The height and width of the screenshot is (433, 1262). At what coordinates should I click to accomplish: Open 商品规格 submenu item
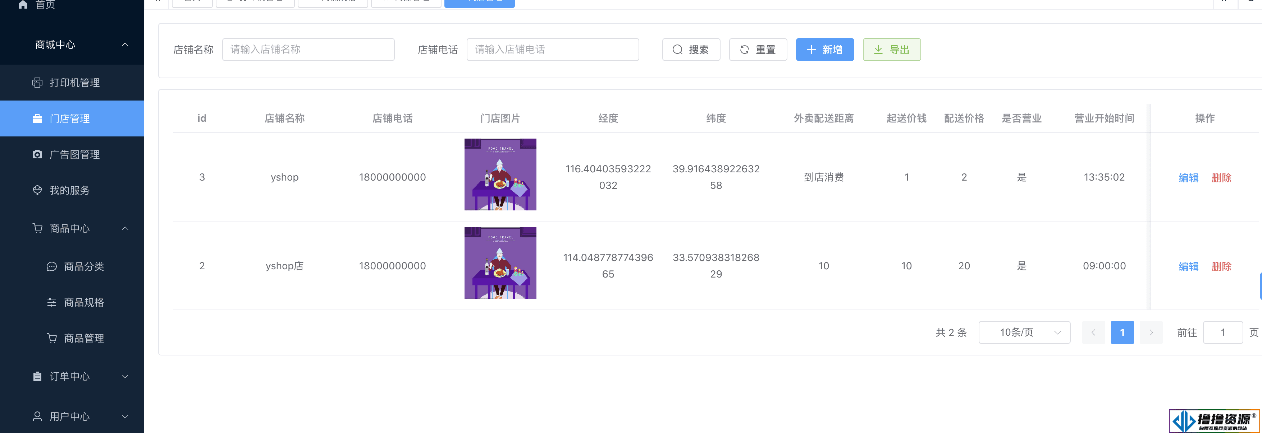tap(72, 302)
